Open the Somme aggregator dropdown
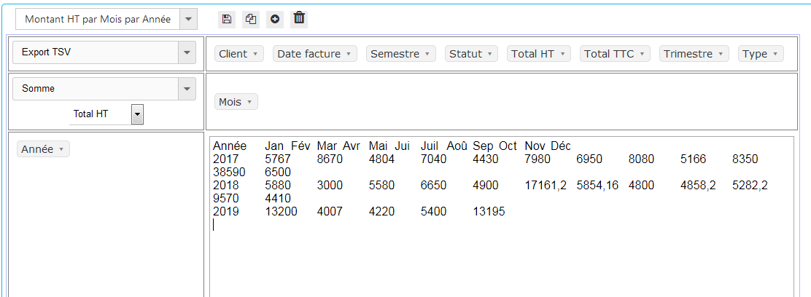This screenshot has height=297, width=811. (187, 89)
